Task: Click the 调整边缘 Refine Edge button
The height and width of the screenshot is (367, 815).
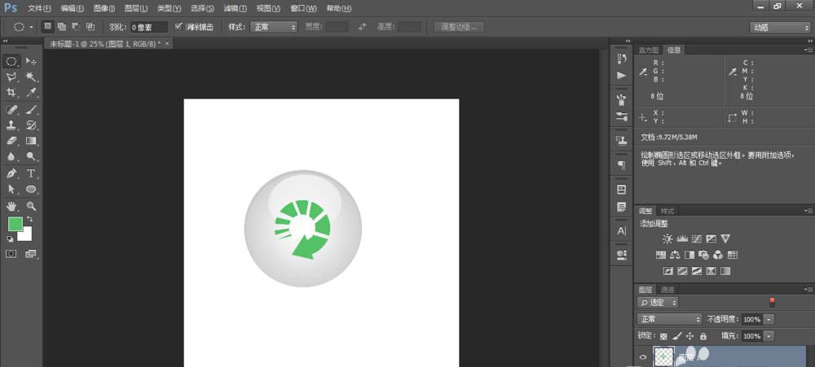Action: click(459, 27)
